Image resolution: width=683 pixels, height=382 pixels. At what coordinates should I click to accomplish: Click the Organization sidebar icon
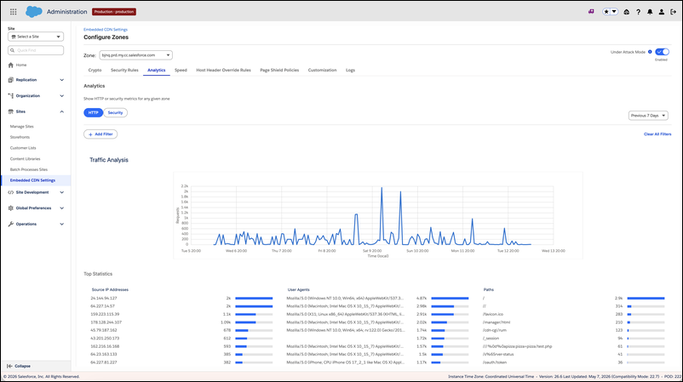click(11, 96)
